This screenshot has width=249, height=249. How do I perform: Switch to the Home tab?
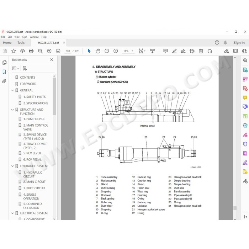pos(7,43)
